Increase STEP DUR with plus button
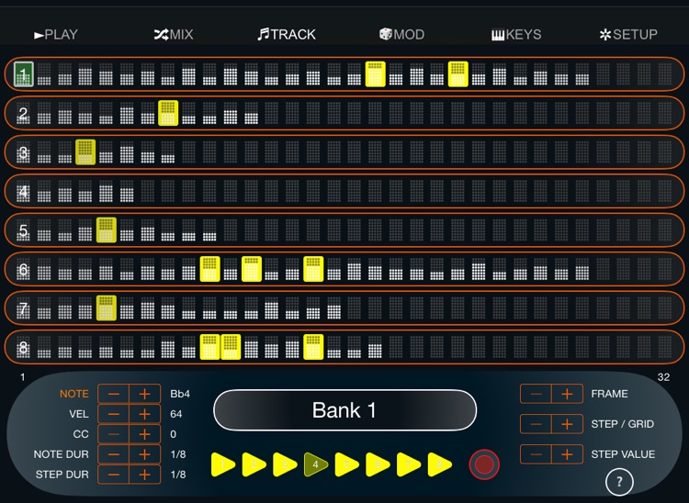This screenshot has width=689, height=503. 144,475
